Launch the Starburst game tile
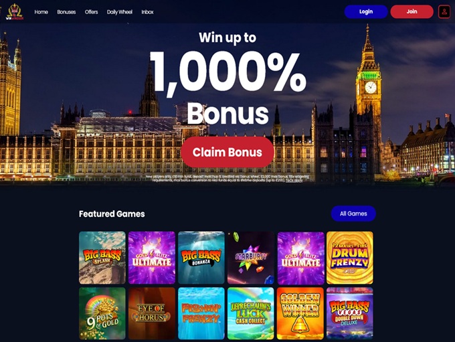The width and height of the screenshot is (455, 342). (251, 258)
